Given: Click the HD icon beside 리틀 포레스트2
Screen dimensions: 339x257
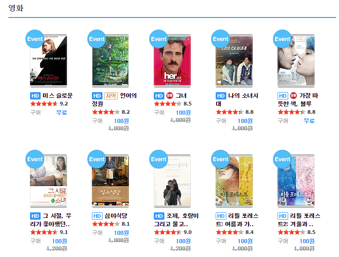Looking at the screenshot, I should coord(283,216).
